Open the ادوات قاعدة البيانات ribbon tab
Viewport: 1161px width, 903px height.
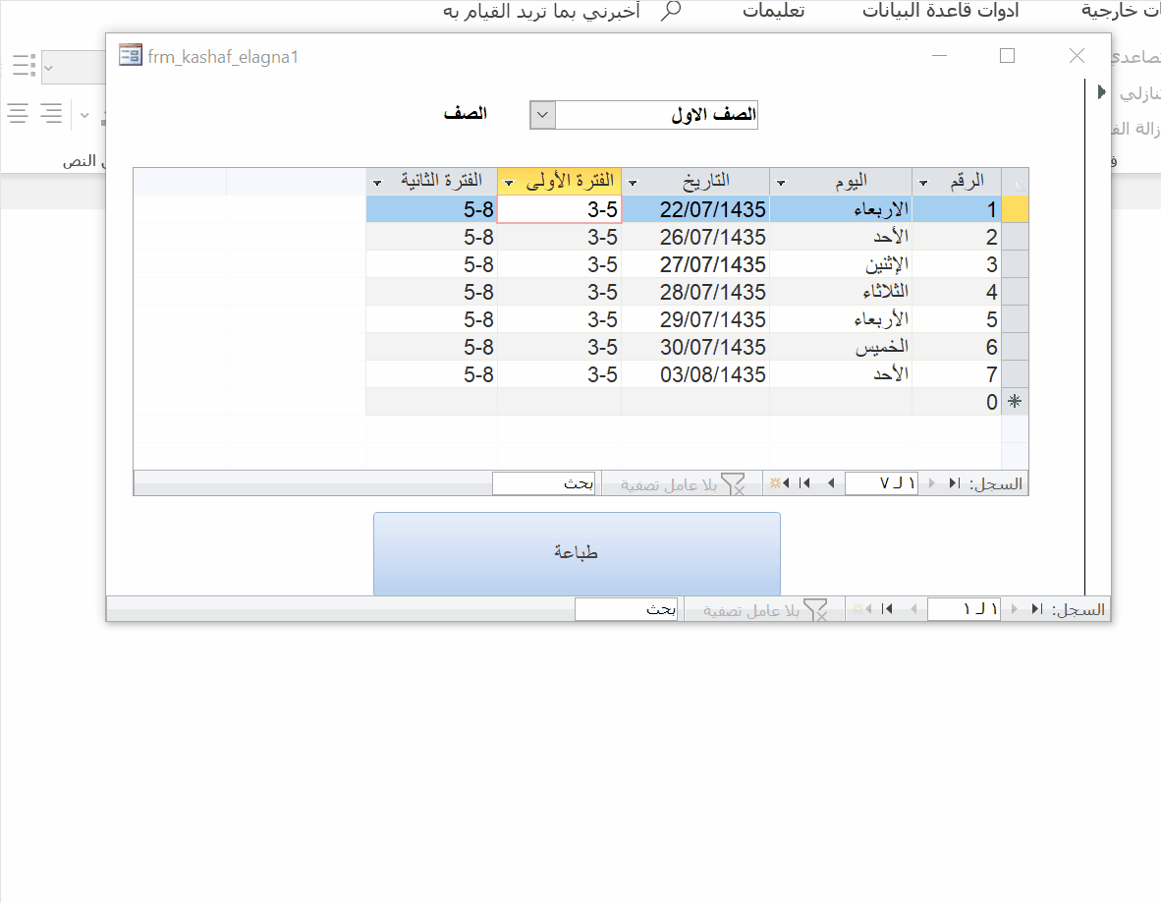pyautogui.click(x=940, y=11)
